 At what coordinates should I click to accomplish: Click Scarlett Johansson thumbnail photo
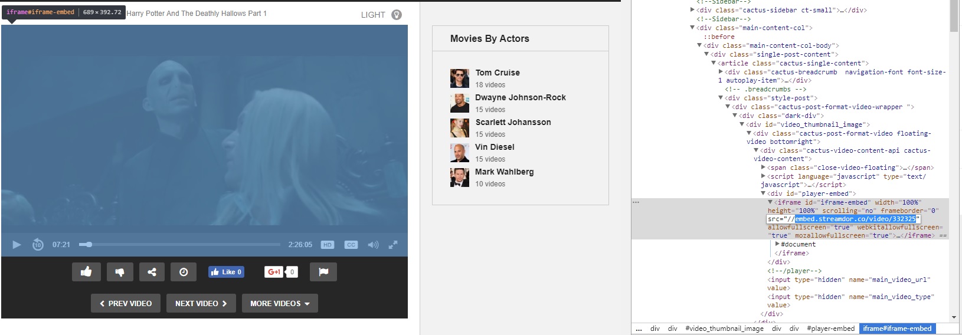(460, 128)
